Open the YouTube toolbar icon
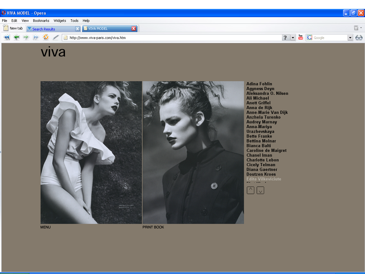This screenshot has height=274, width=365. 301,37
